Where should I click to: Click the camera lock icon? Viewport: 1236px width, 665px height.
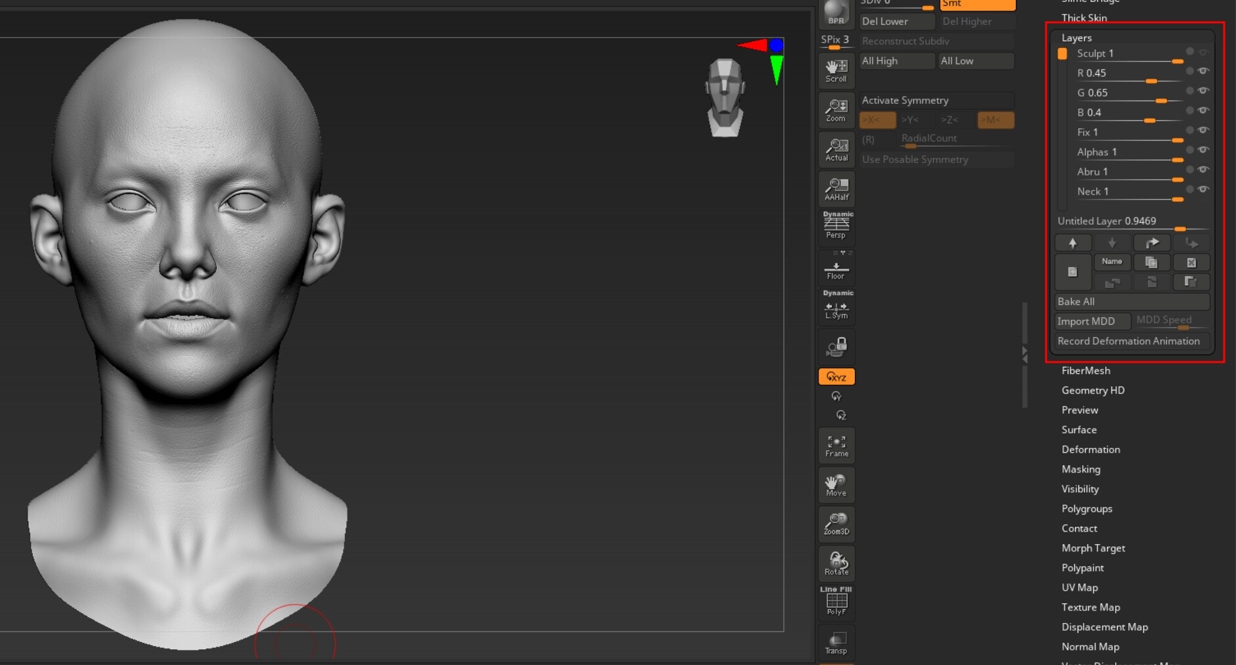(836, 346)
